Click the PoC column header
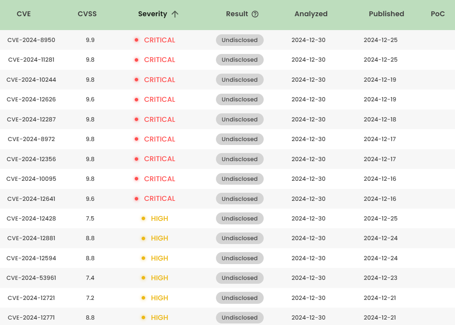 pos(438,14)
